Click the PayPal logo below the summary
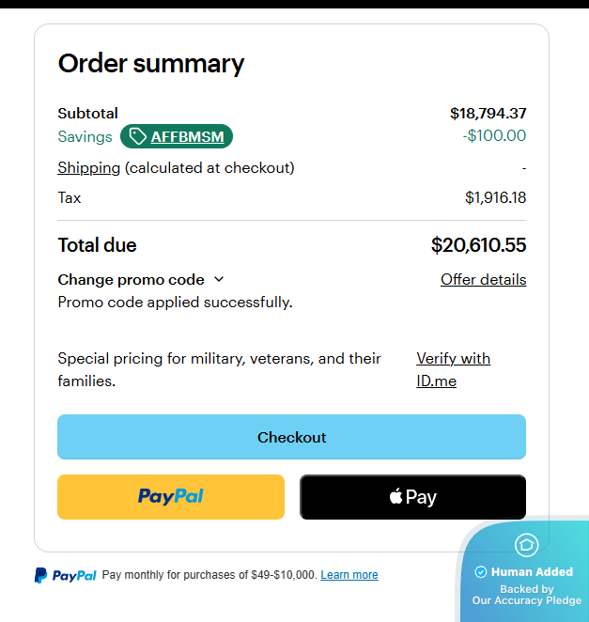The width and height of the screenshot is (589, 622). 66,575
